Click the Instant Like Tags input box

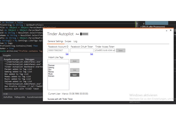58,61
